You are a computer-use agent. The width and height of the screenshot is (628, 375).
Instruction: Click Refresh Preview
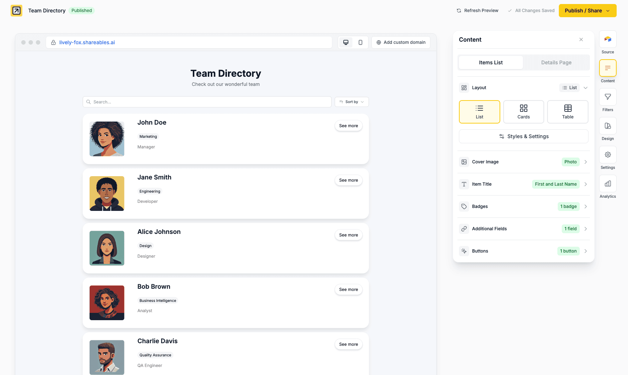[x=477, y=11]
